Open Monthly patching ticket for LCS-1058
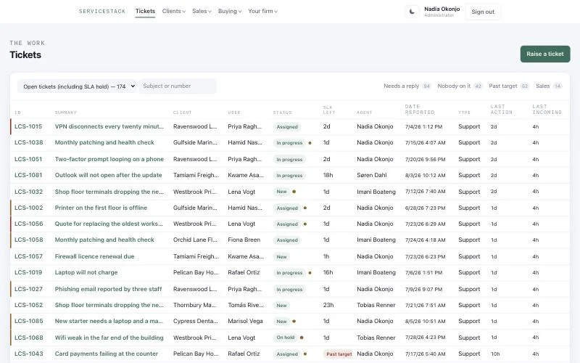Image resolution: width=580 pixels, height=363 pixels. pos(104,240)
